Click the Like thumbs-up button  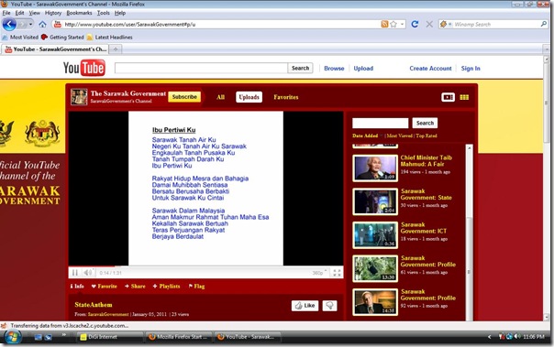305,306
